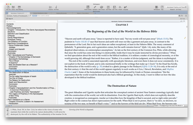Open the Workspaces icon
The image size is (193, 125).
(157, 7)
